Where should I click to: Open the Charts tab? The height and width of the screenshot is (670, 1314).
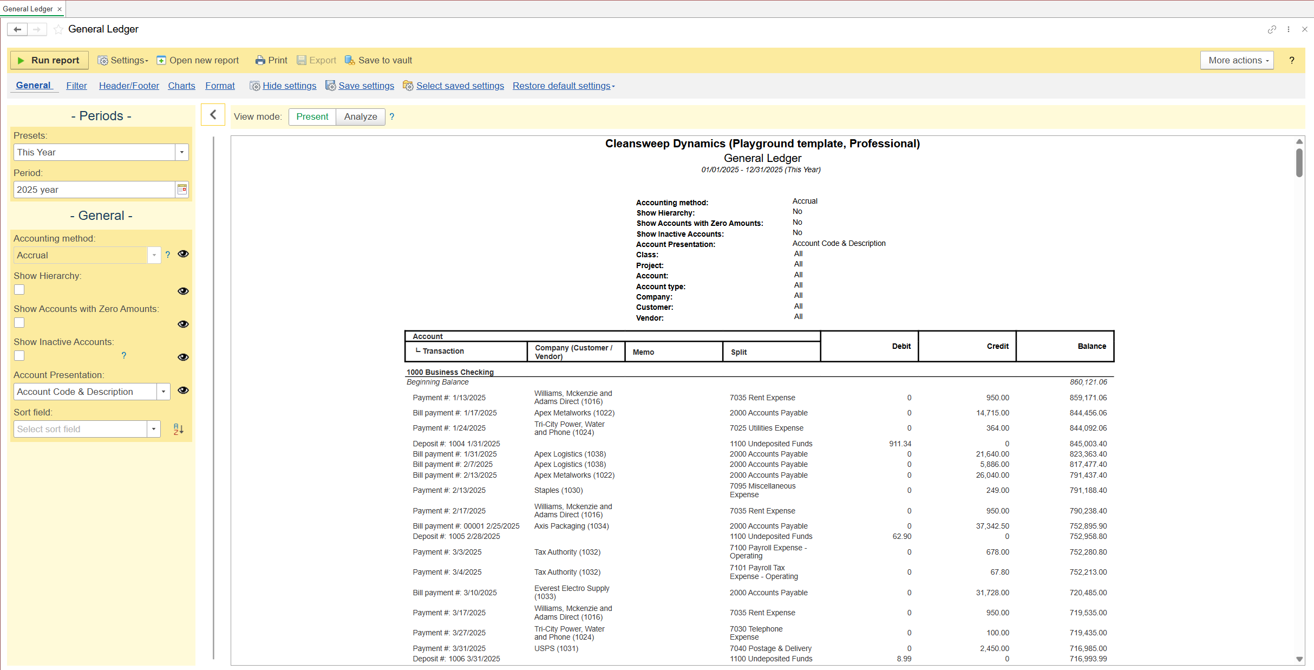pyautogui.click(x=181, y=86)
